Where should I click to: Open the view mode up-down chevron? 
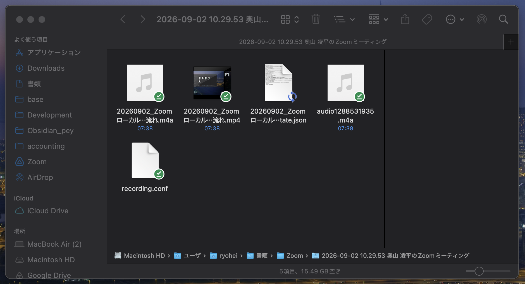(x=297, y=19)
